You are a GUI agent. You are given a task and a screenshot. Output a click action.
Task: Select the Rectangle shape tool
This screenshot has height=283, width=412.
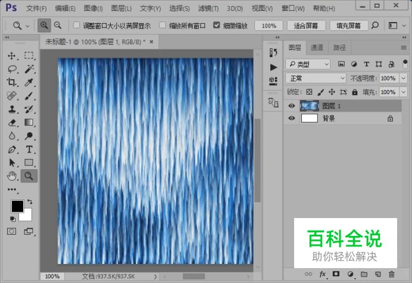point(29,163)
